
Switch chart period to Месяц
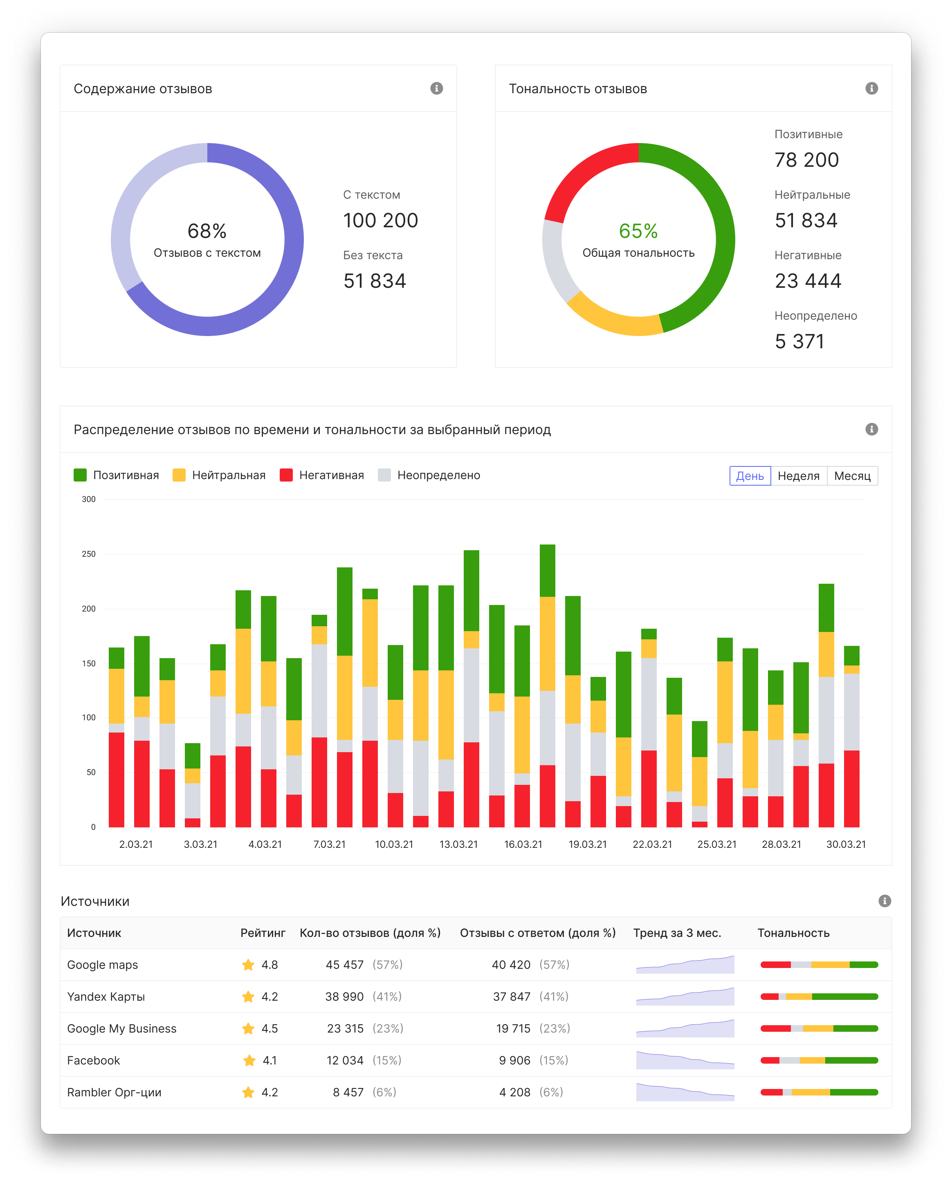[x=852, y=476]
